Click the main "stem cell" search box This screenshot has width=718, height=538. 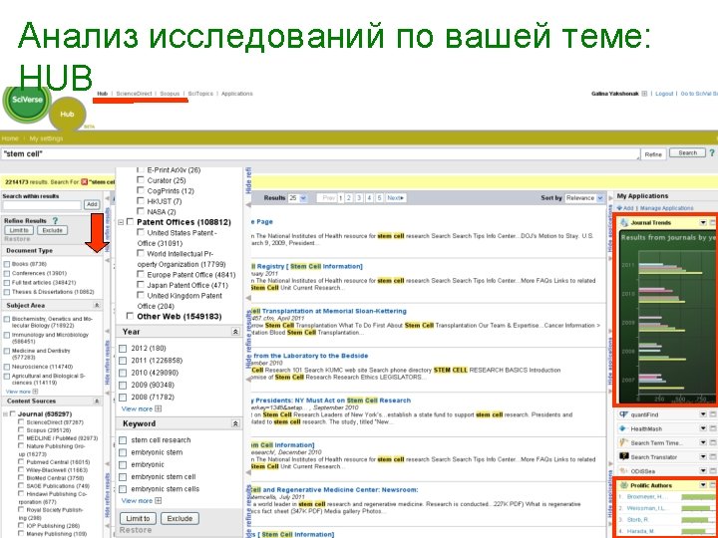point(320,154)
